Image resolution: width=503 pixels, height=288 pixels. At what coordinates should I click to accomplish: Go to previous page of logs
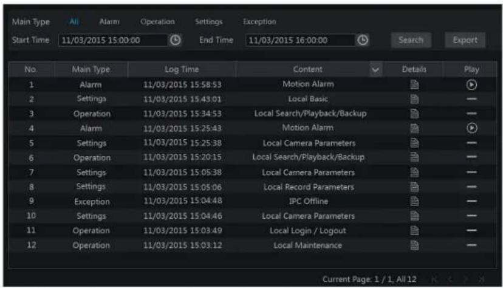pyautogui.click(x=450, y=279)
